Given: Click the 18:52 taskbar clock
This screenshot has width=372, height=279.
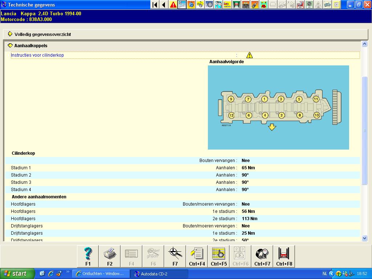Looking at the screenshot, I should pyautogui.click(x=362, y=274).
